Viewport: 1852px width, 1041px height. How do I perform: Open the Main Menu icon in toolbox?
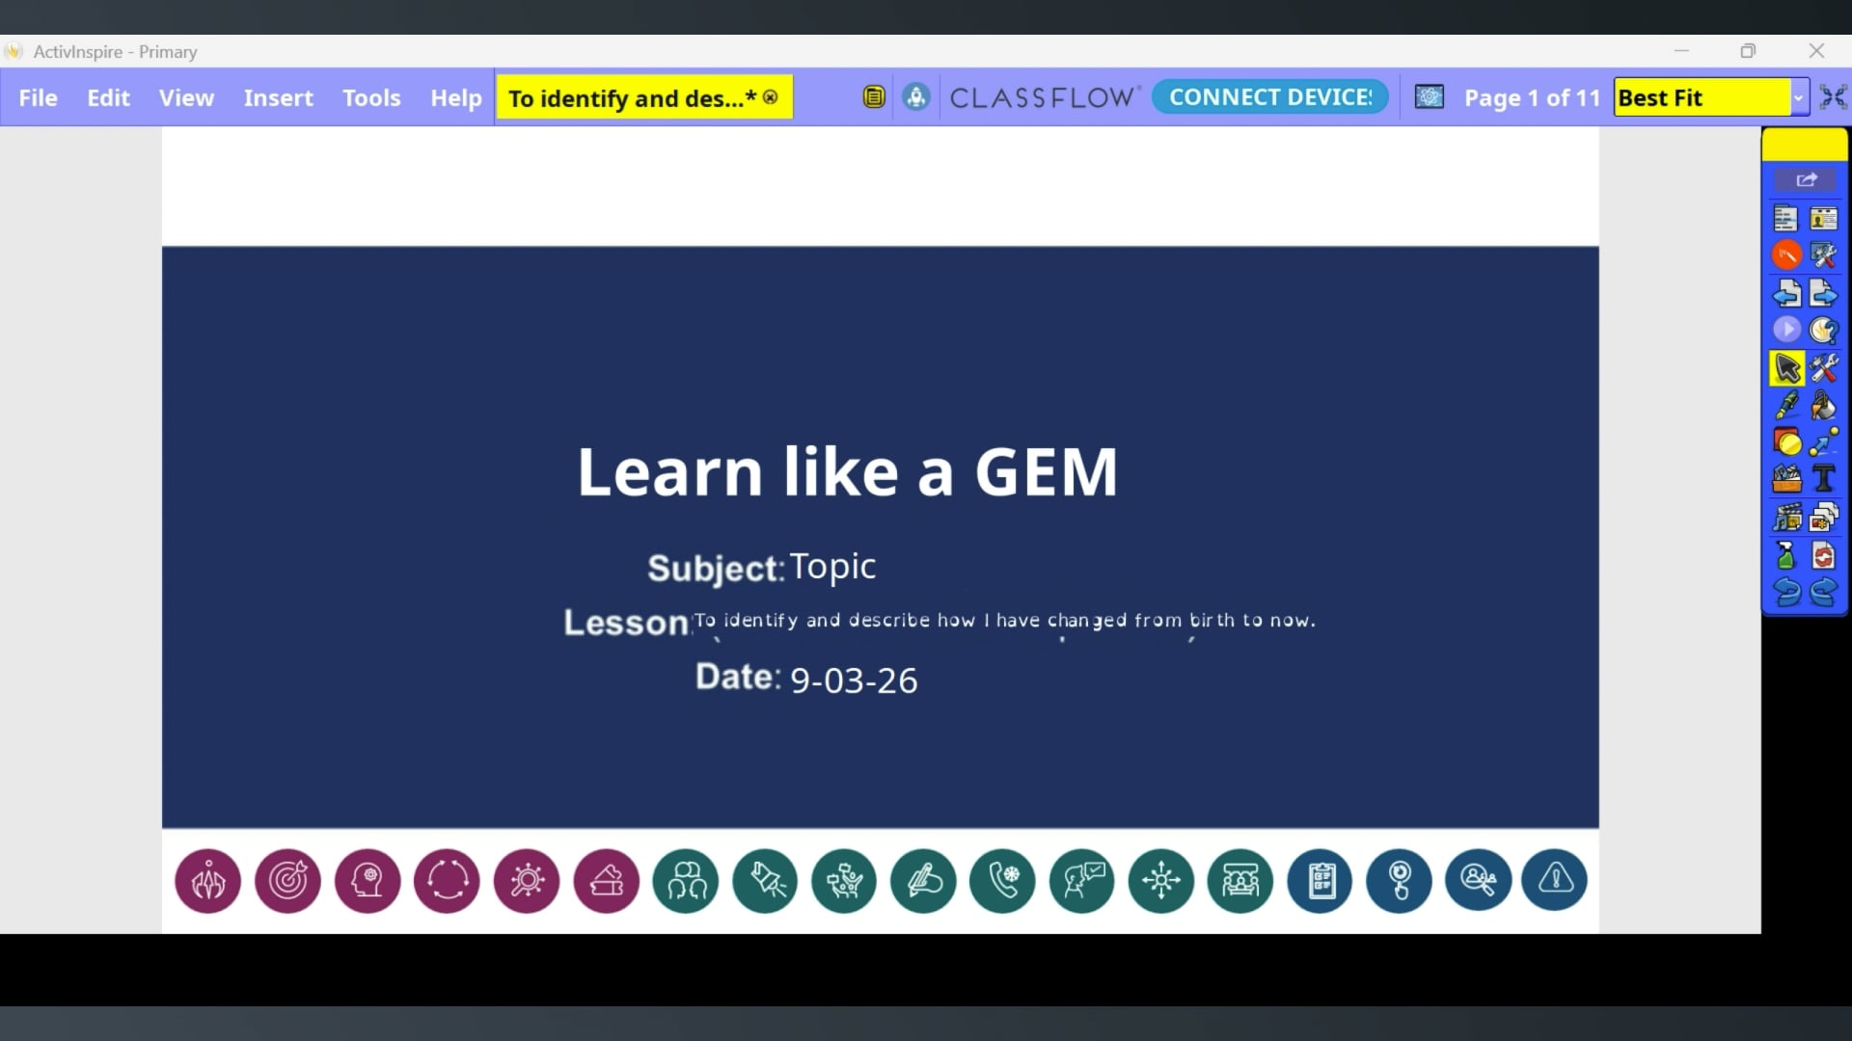point(1786,219)
